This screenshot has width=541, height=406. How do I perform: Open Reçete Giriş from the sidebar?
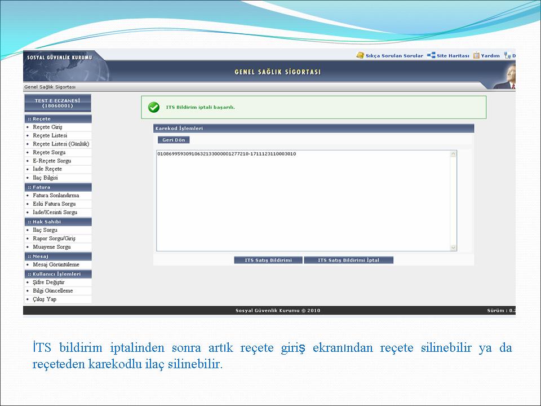click(47, 127)
